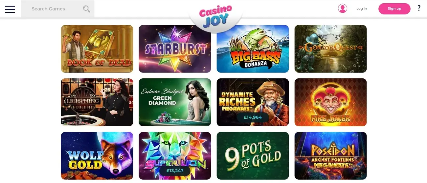Launch the Starburst slot game
The image size is (427, 183).
pyautogui.click(x=175, y=49)
